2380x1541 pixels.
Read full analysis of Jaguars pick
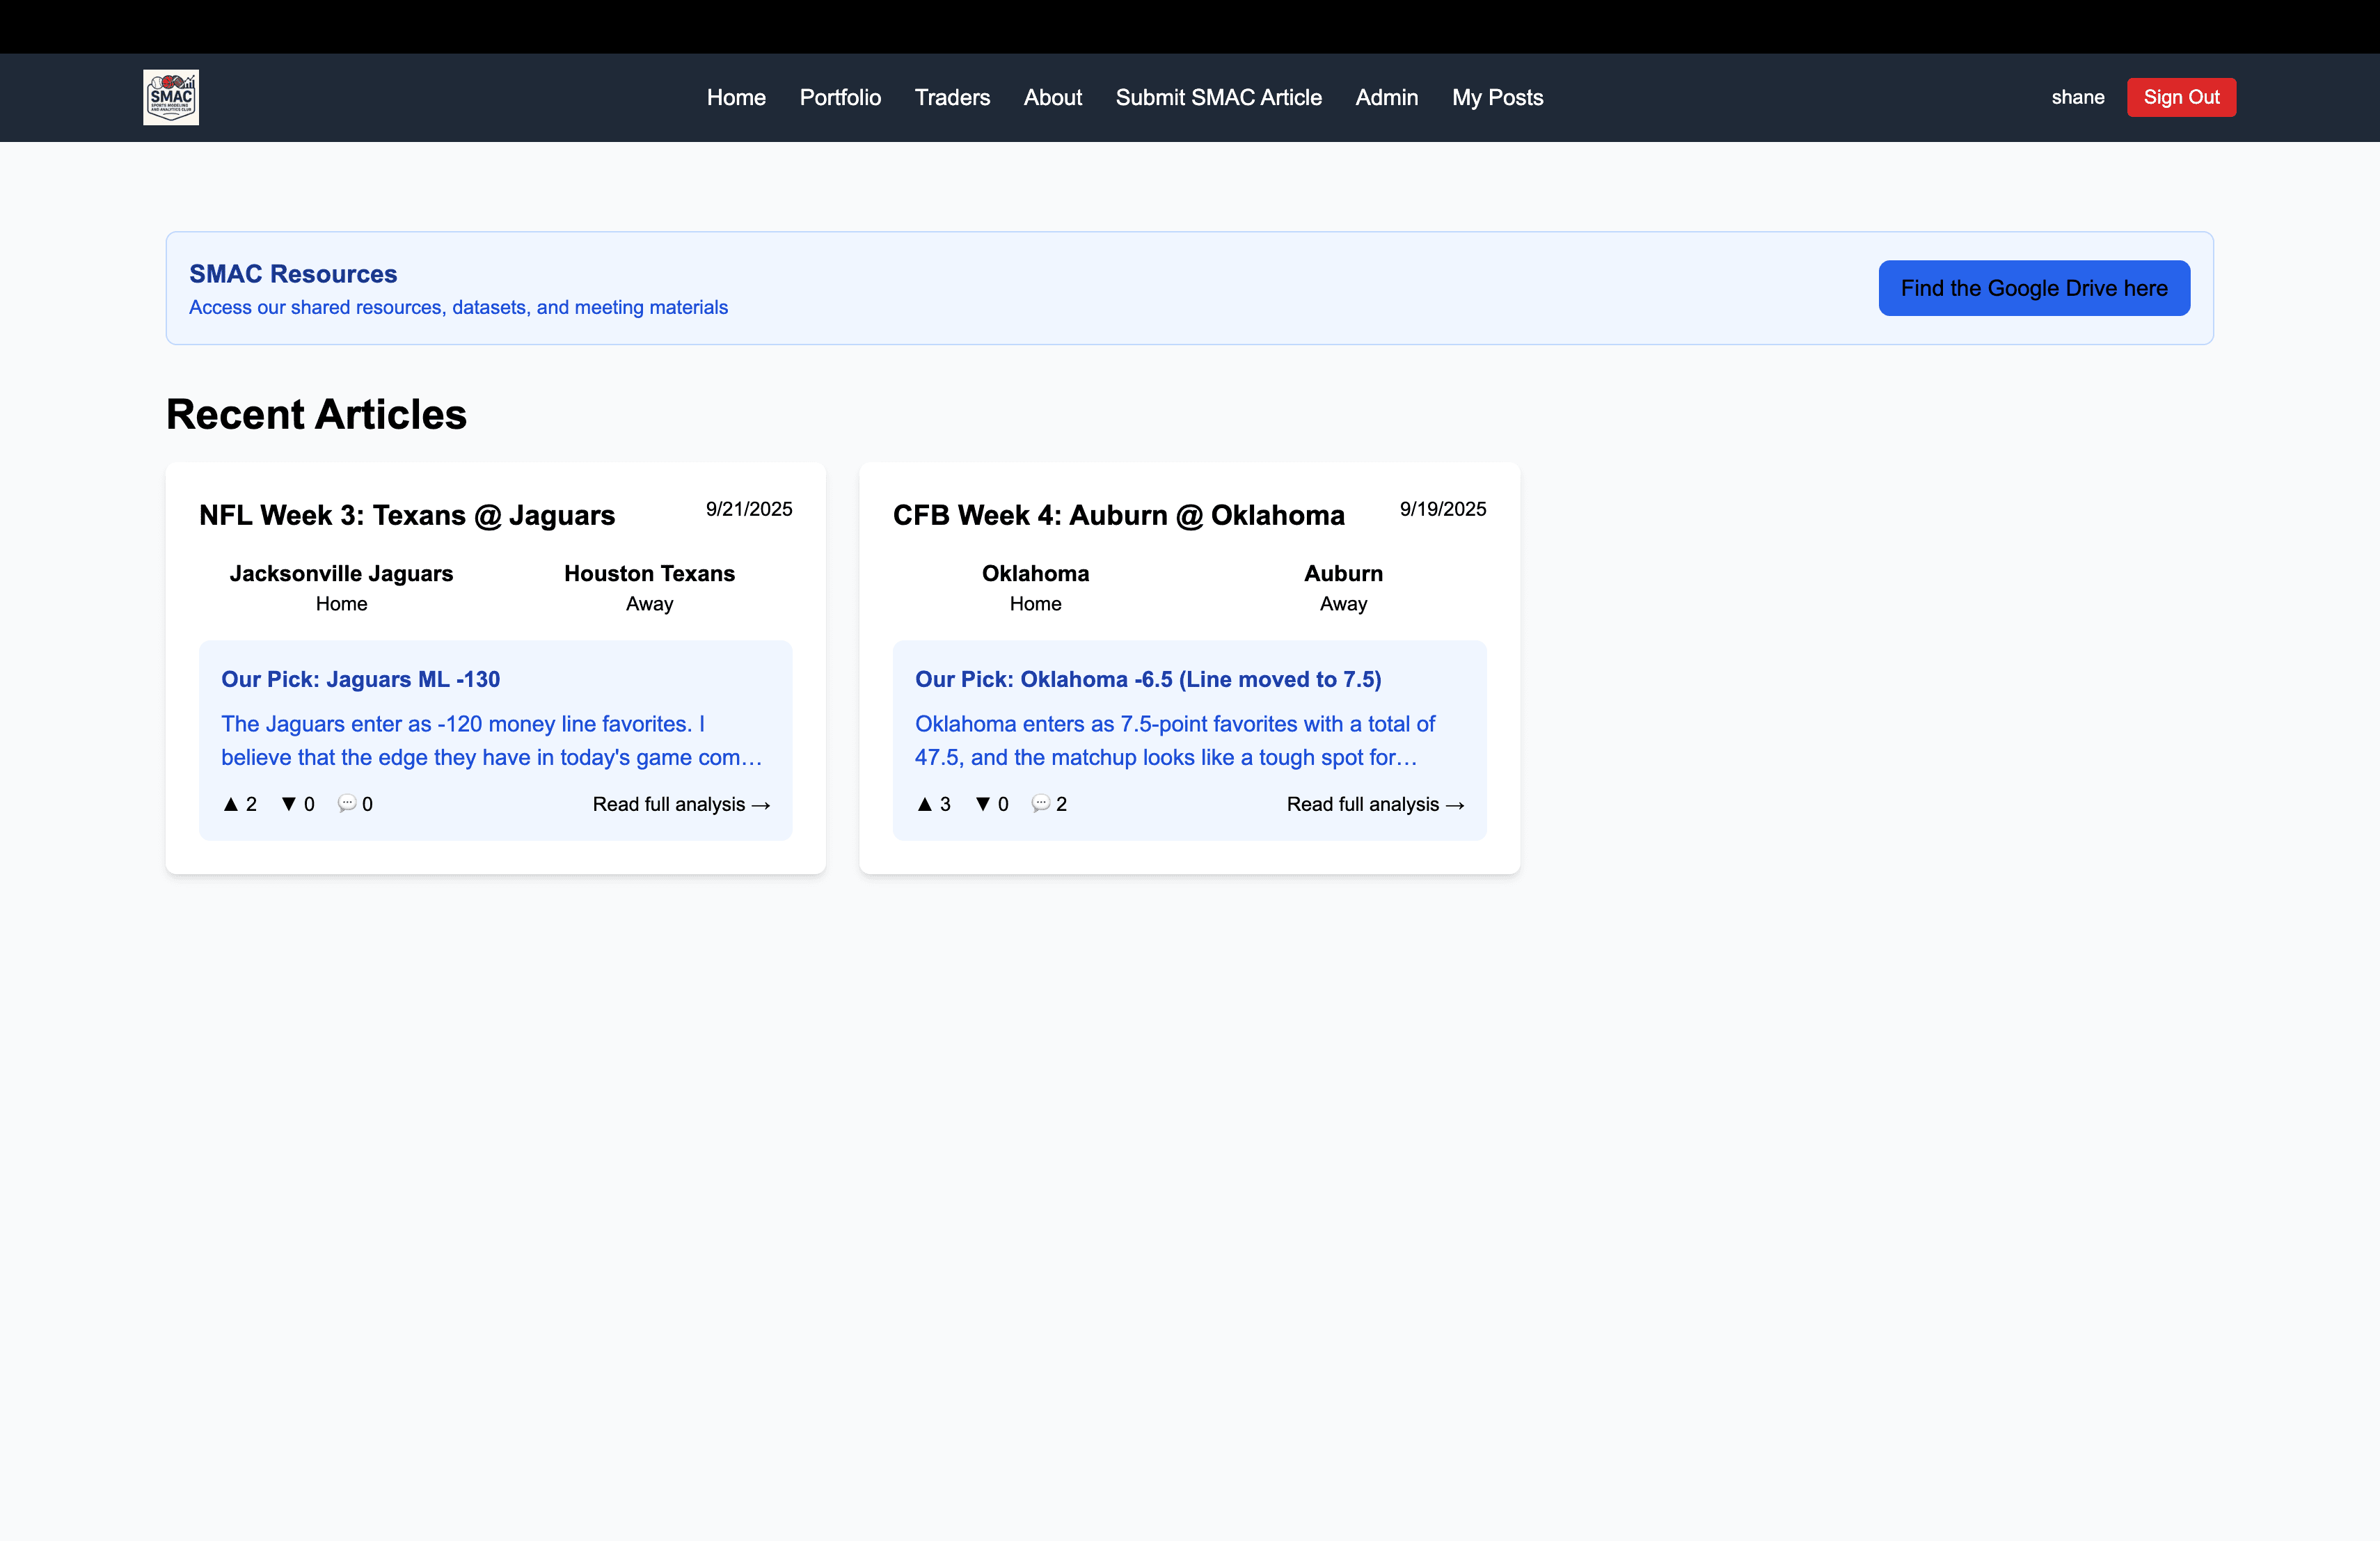tap(681, 804)
